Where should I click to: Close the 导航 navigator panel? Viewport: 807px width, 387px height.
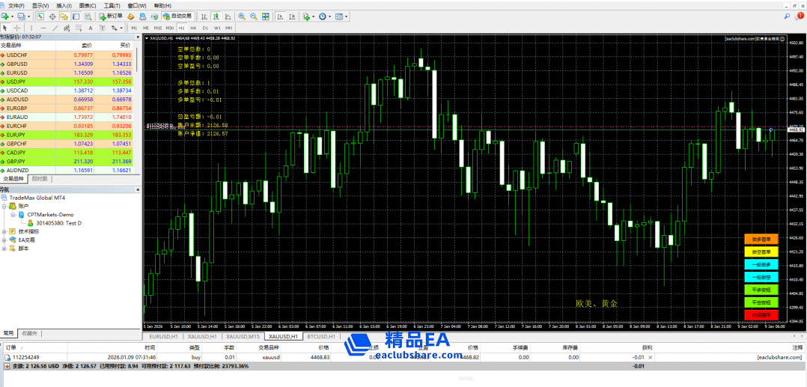[x=136, y=189]
